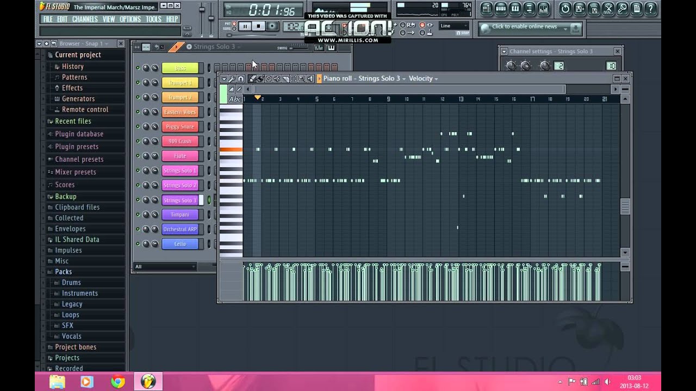Toggle the Strings Solo 3 channel select LED
Viewport: 696px width, 391px height.
[x=209, y=200]
